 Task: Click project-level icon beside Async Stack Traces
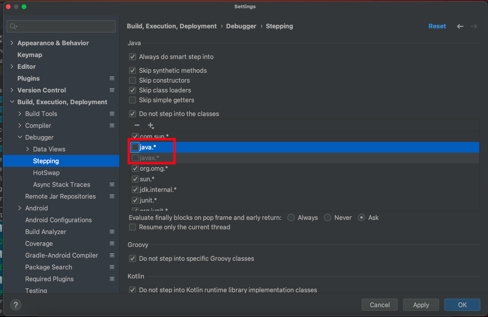point(112,185)
